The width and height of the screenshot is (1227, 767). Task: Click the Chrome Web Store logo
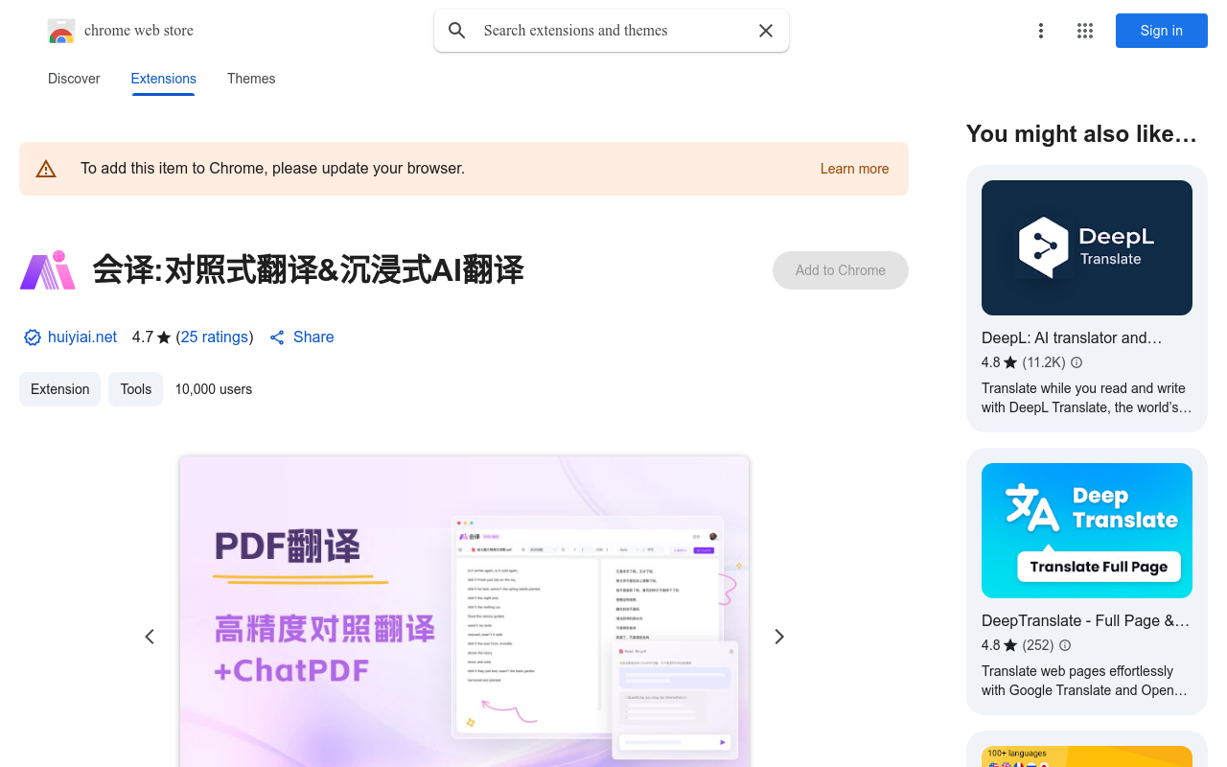click(60, 30)
